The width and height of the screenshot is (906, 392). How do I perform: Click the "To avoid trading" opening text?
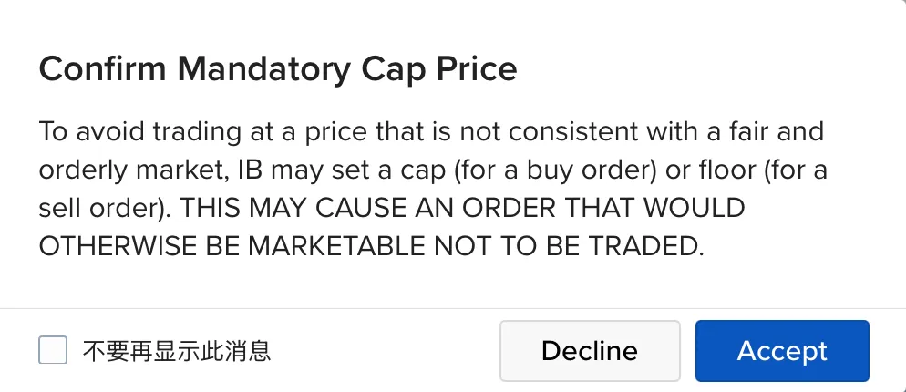click(135, 132)
